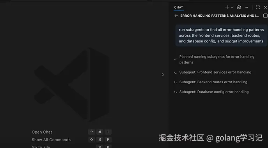Toggle the side layout icon beside chat title
The height and width of the screenshot is (148, 268).
pos(265,16)
